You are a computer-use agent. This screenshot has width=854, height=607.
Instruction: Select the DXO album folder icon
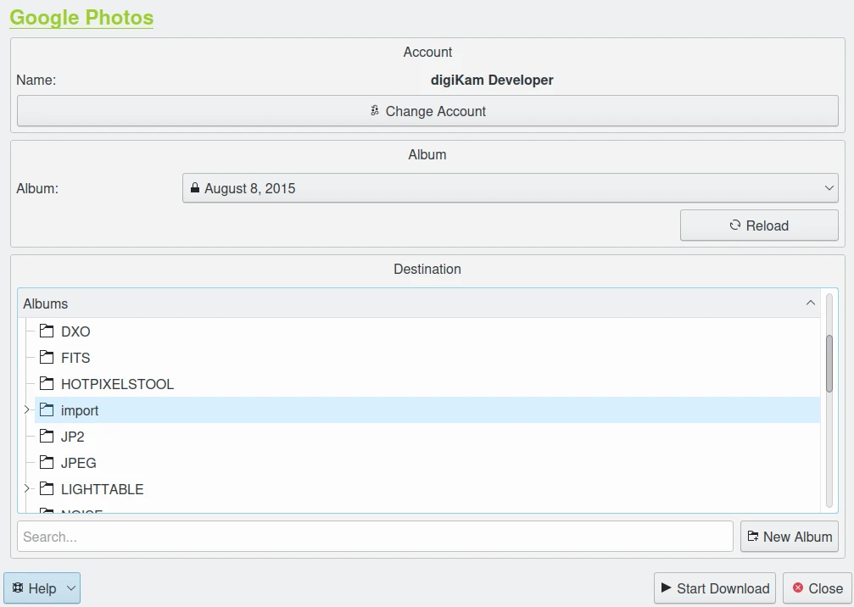(47, 331)
